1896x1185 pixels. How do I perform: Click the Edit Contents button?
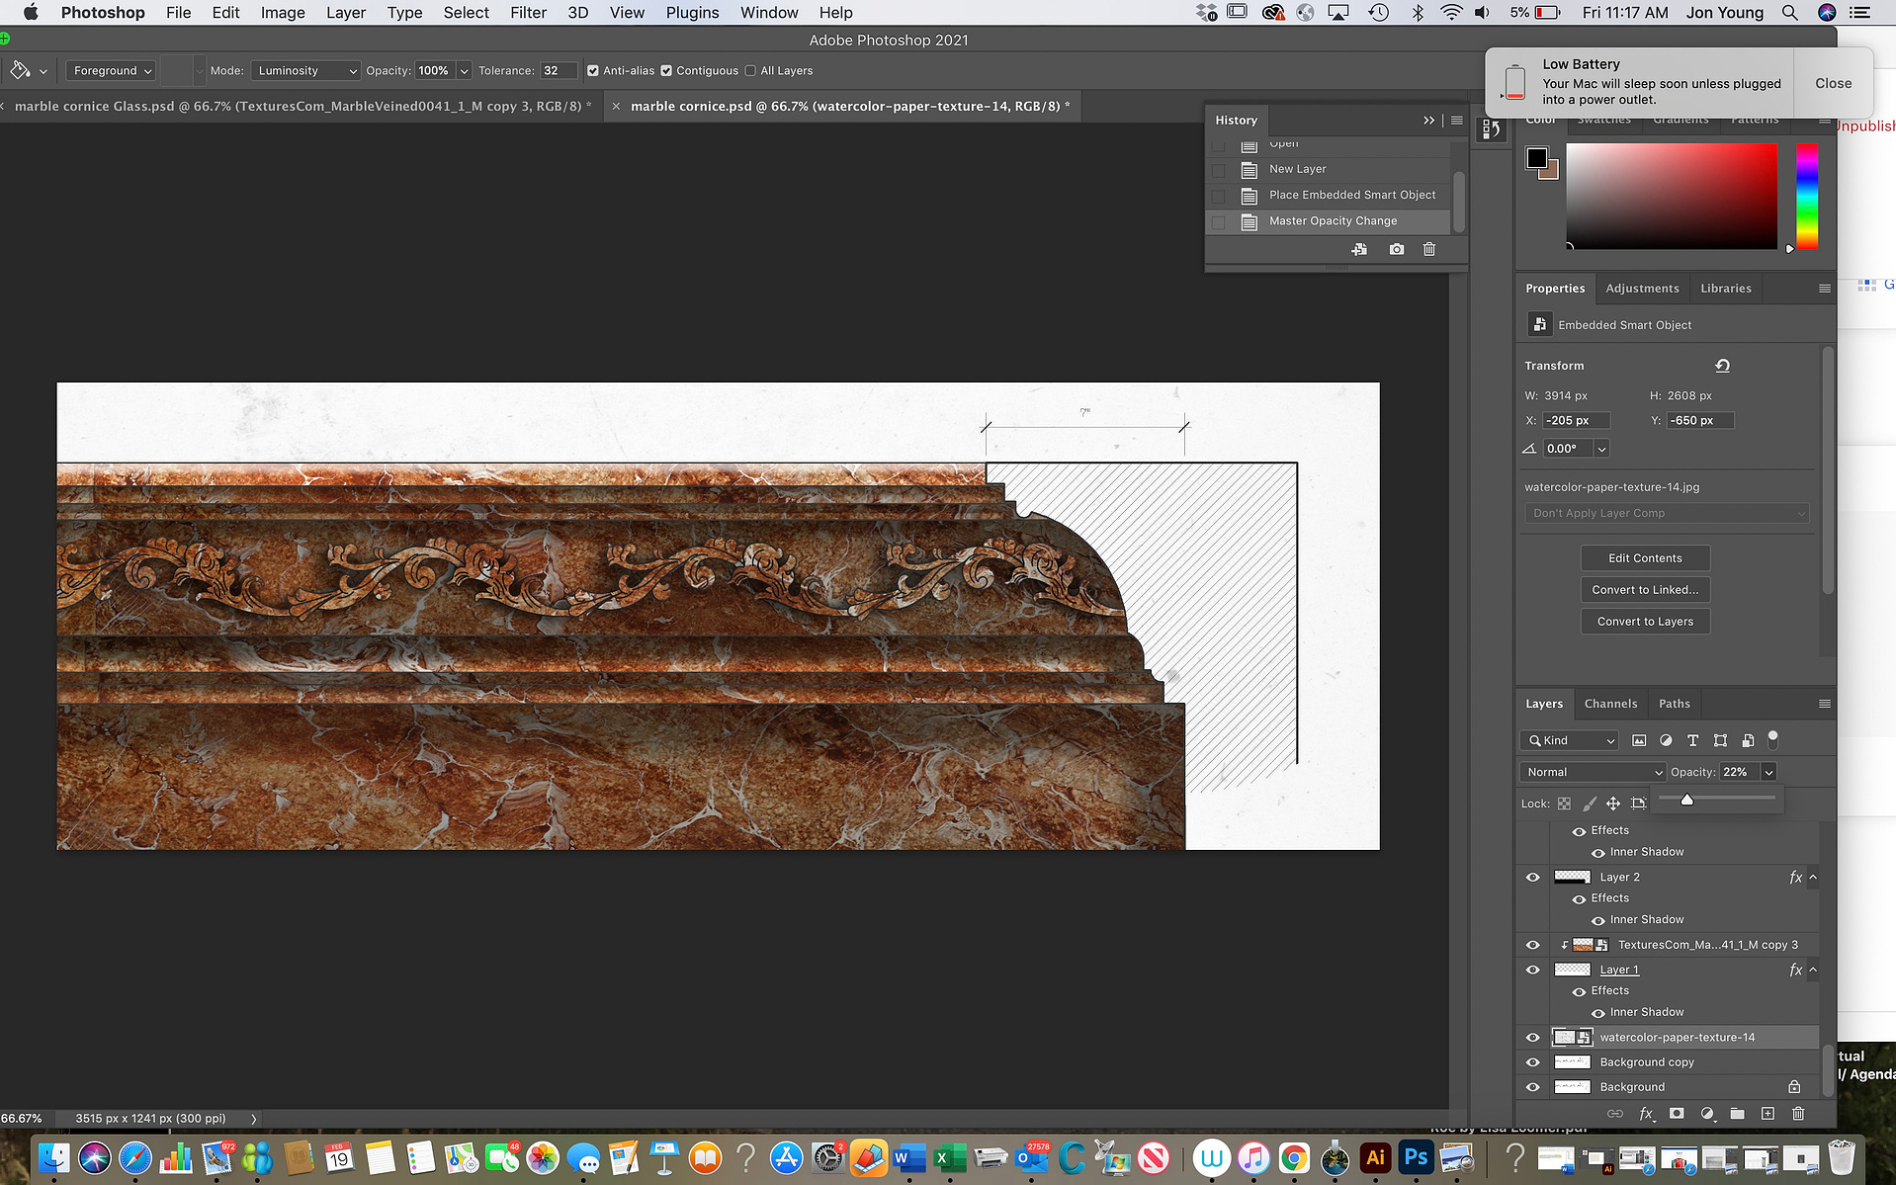(1645, 558)
